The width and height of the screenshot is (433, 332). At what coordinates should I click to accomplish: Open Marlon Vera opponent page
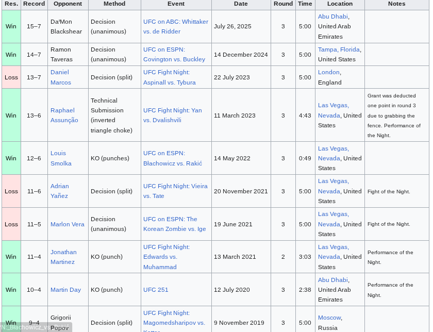point(68,224)
